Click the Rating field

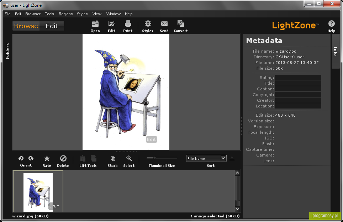[x=298, y=78]
